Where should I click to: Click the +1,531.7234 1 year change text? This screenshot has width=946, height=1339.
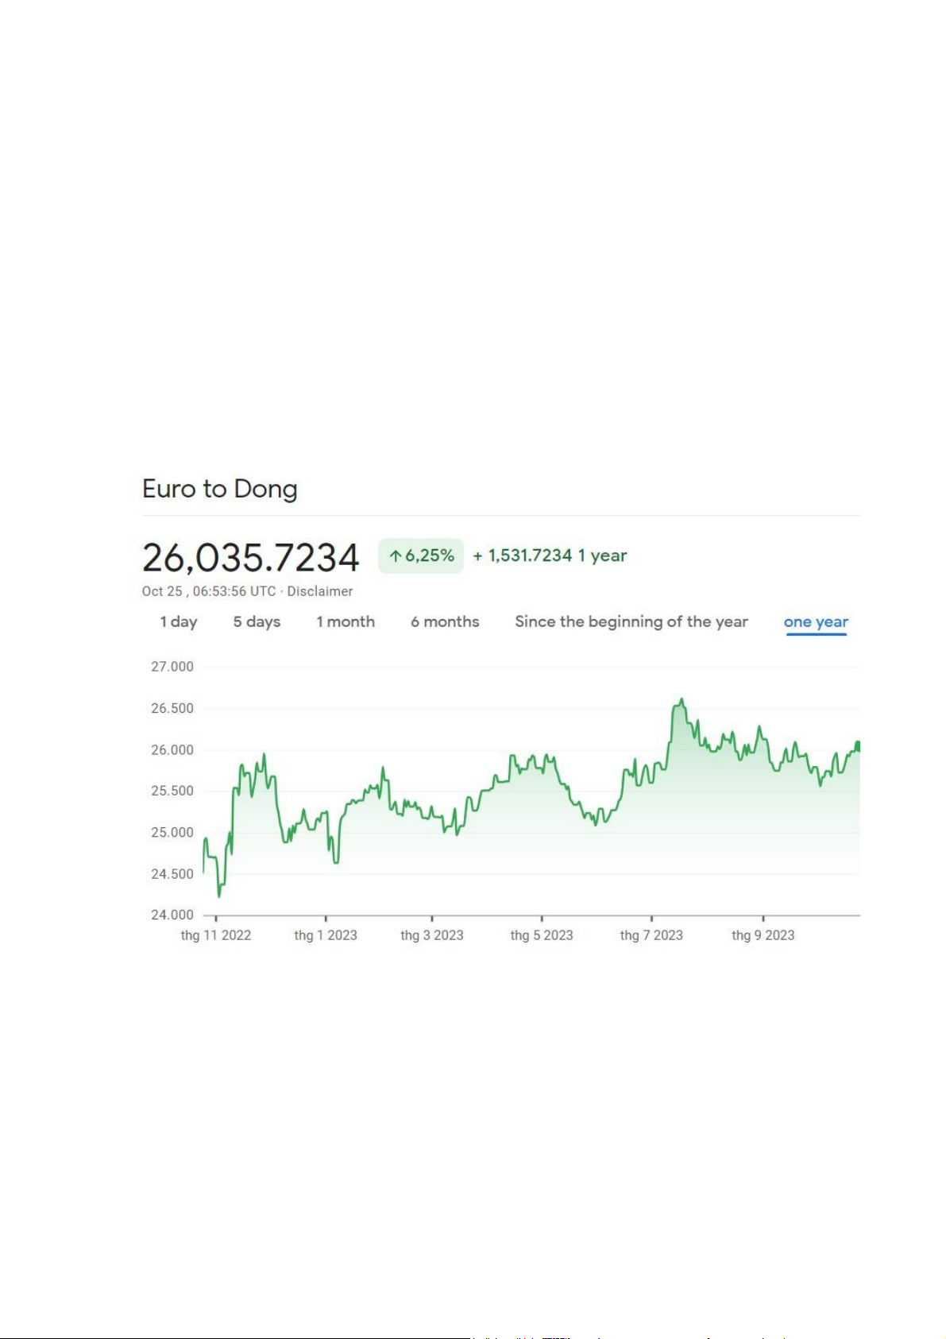550,555
